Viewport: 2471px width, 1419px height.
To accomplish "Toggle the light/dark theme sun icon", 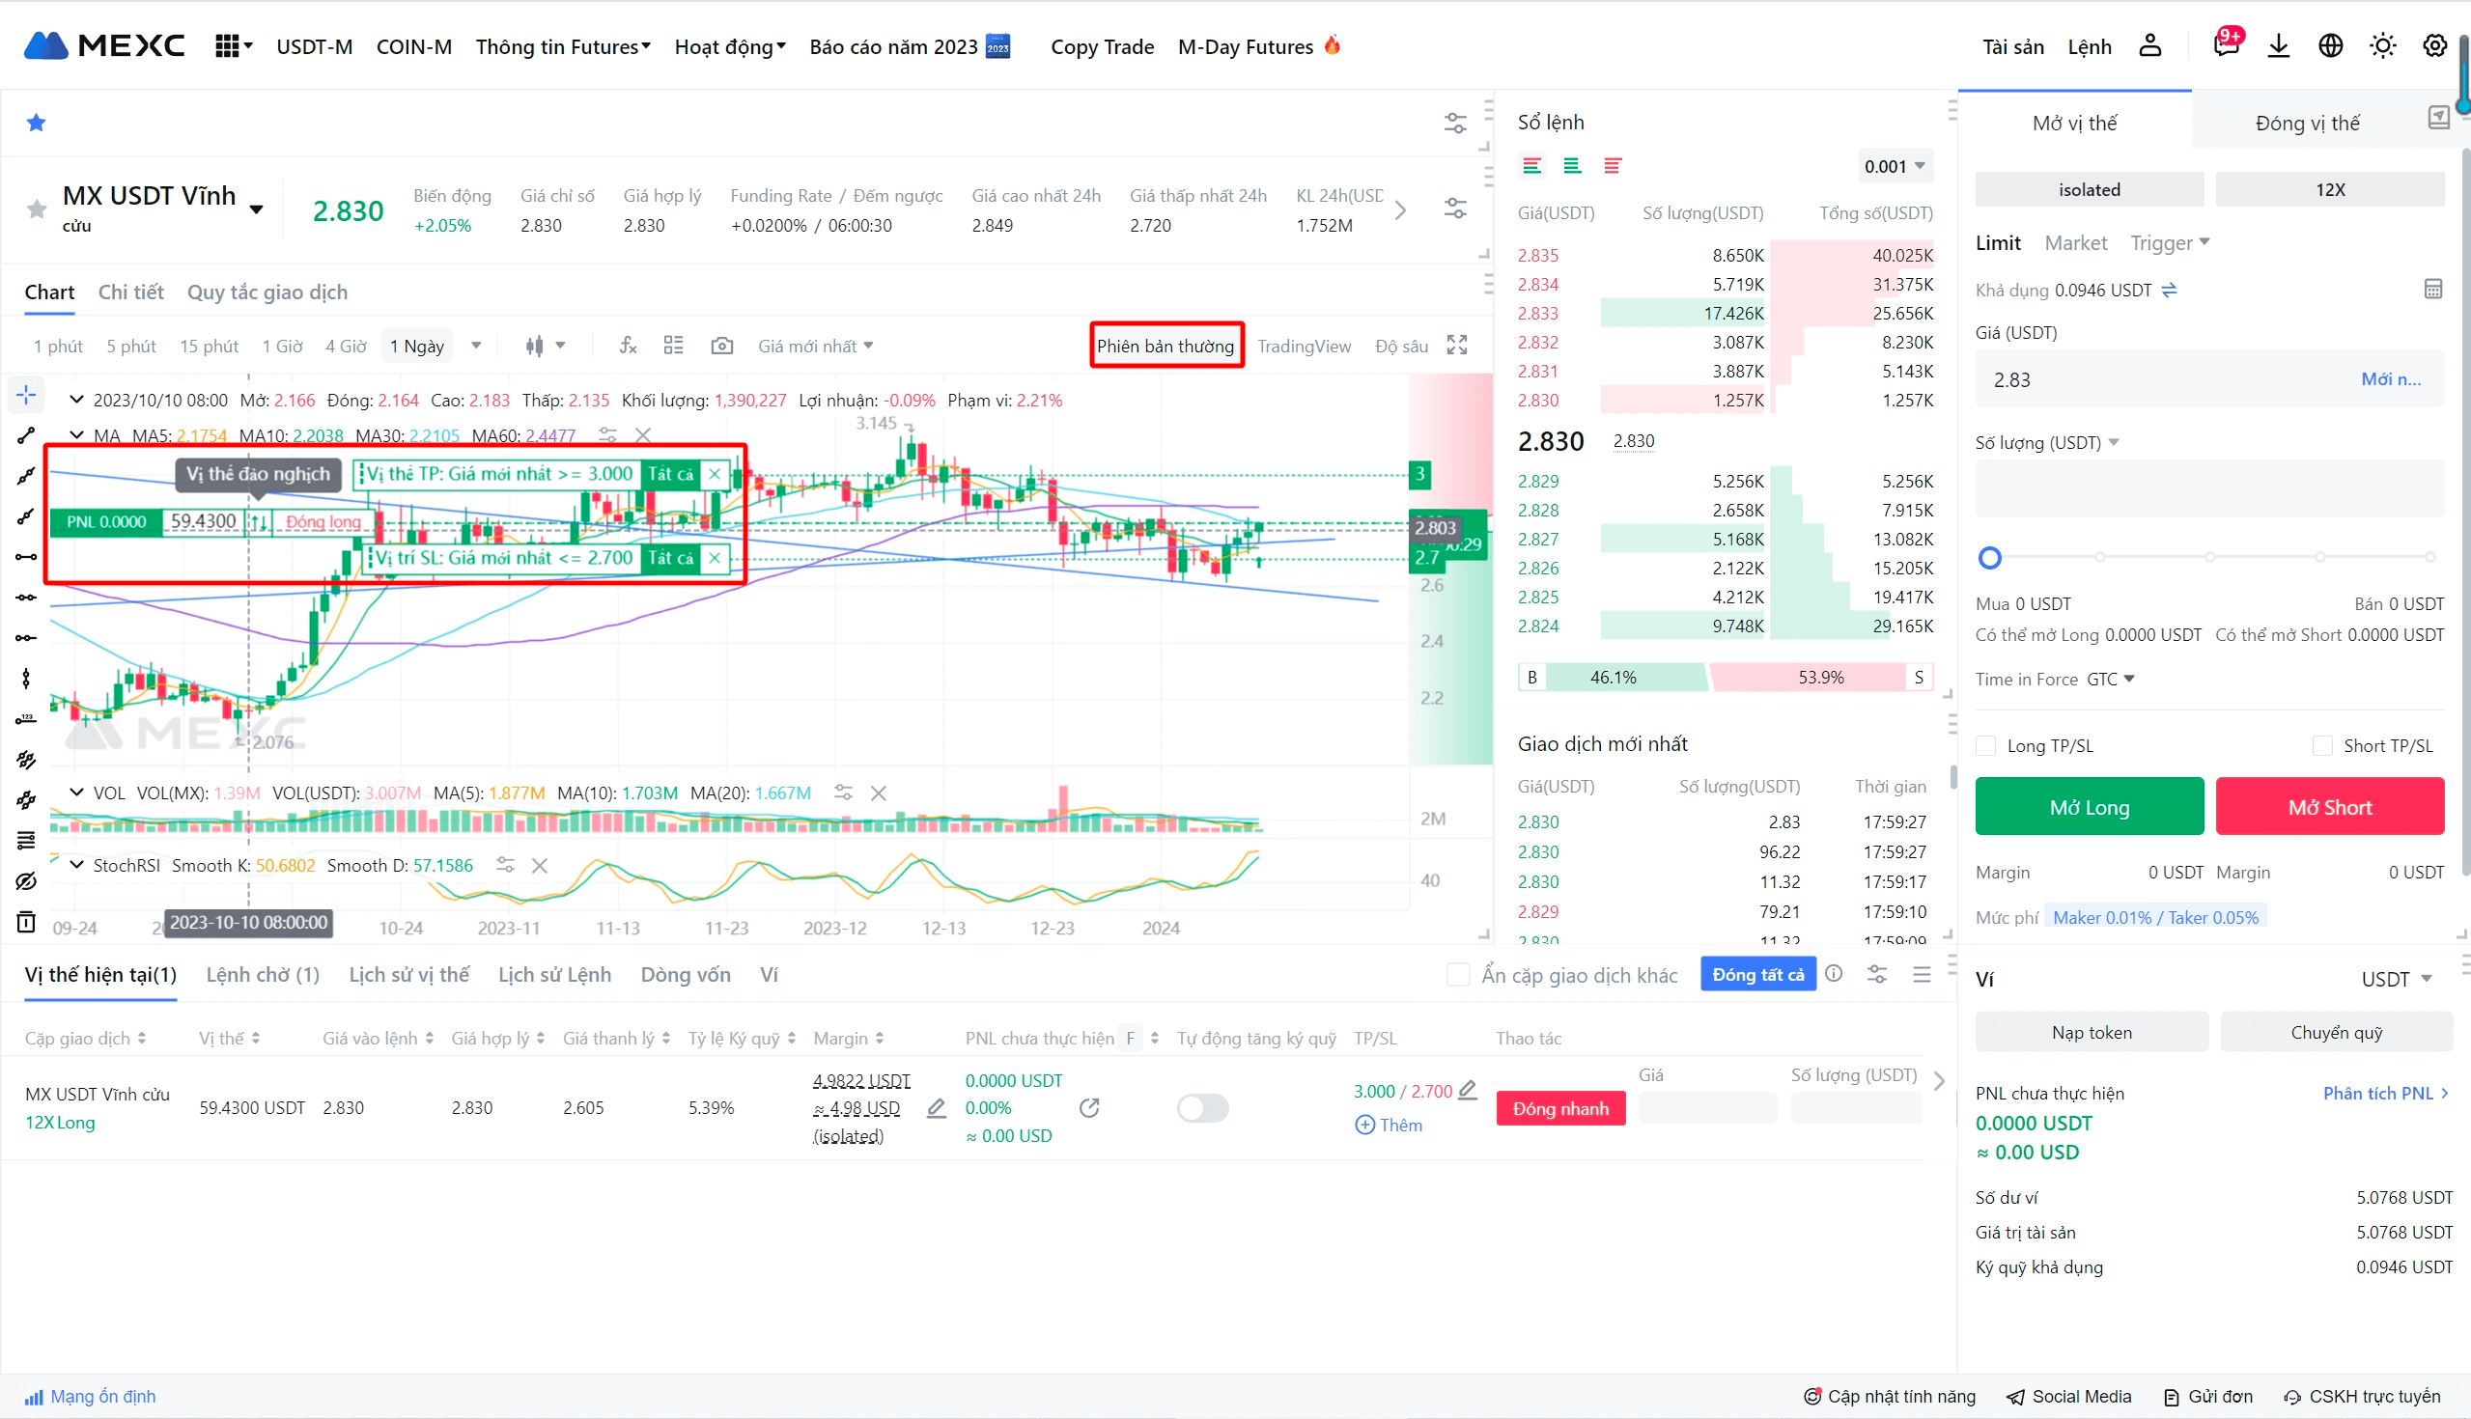I will (2382, 45).
